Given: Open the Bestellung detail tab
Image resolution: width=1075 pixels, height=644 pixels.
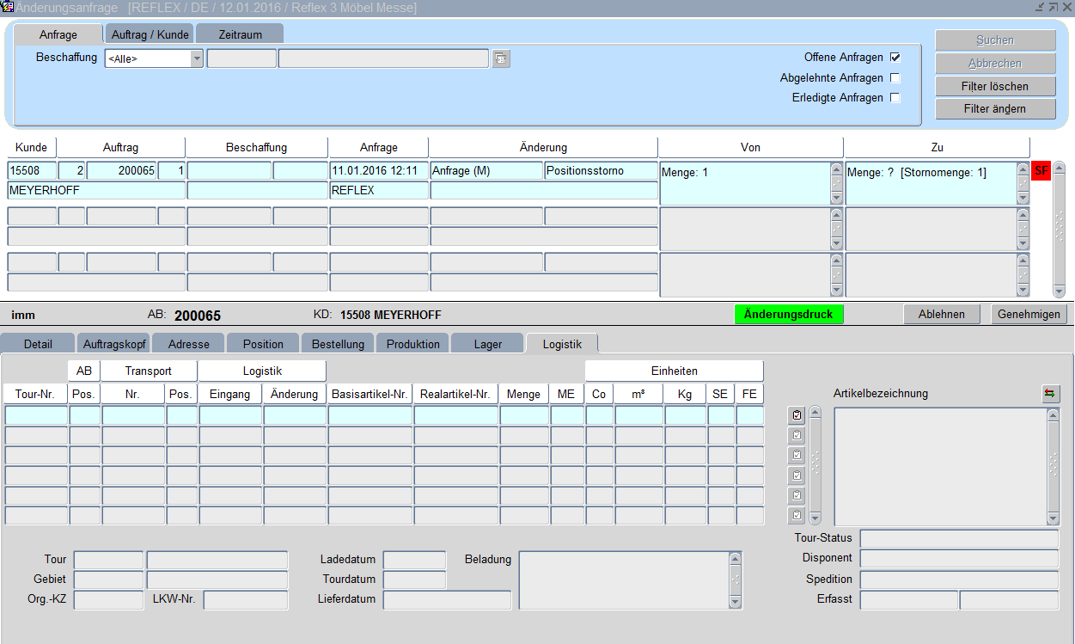Looking at the screenshot, I should click(x=338, y=344).
